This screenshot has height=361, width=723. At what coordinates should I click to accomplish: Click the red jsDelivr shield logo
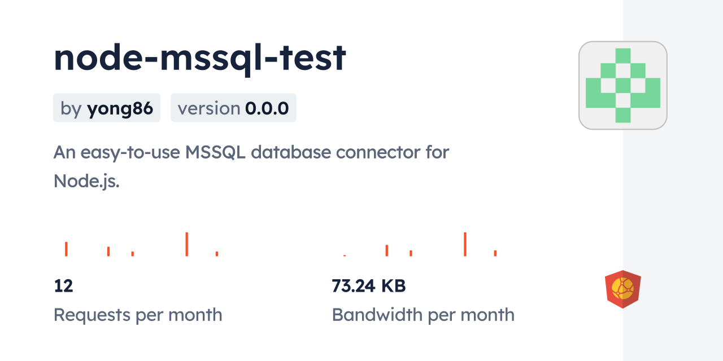point(622,289)
